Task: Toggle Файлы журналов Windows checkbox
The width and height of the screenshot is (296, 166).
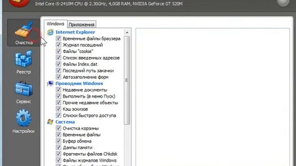Action: [59, 160]
